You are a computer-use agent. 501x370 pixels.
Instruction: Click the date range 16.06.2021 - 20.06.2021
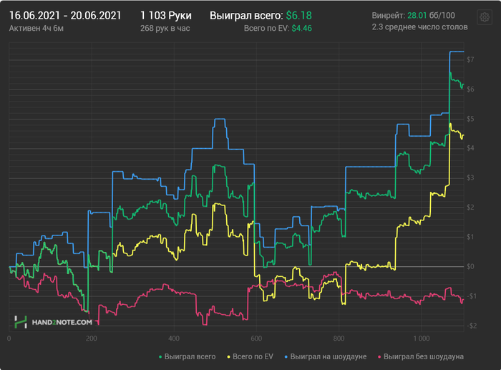[65, 16]
